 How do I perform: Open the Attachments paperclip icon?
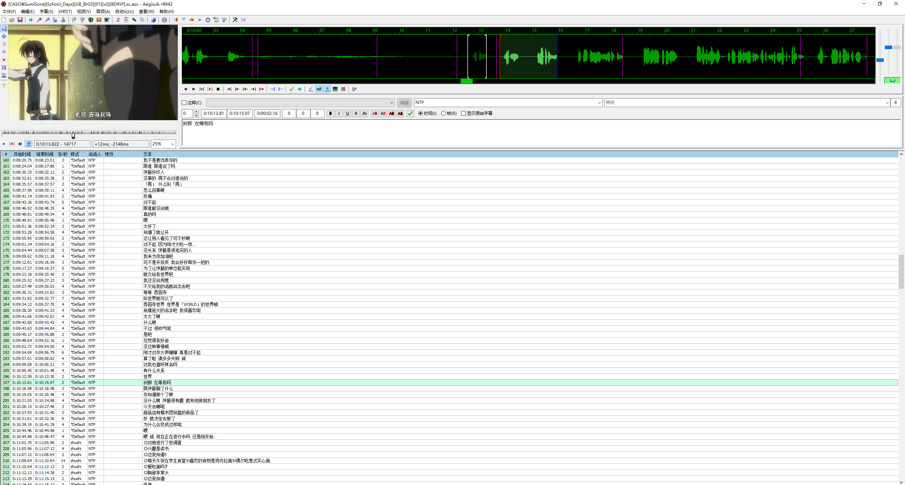(134, 20)
